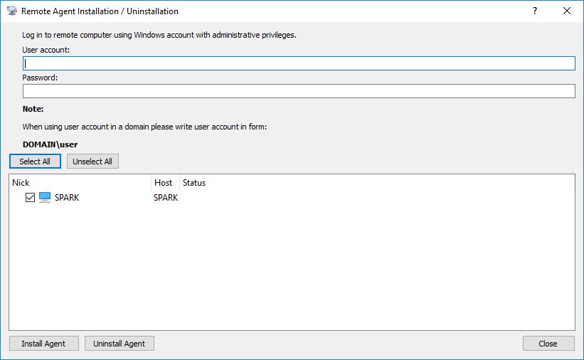The image size is (584, 360).
Task: Click the Remote Agent app icon in title bar
Action: pos(11,11)
